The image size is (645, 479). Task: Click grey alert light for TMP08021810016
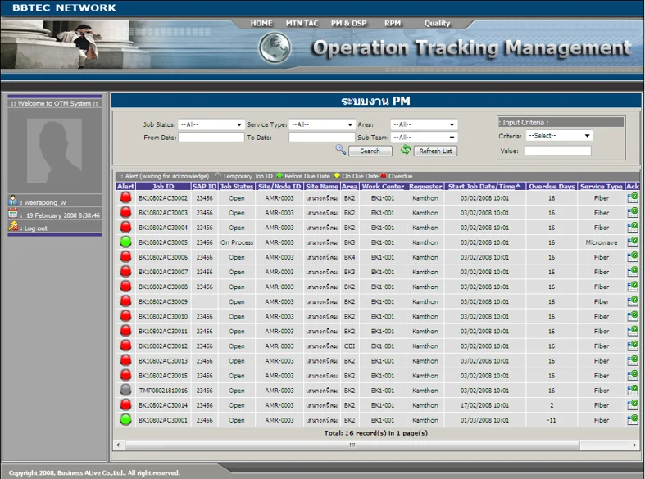tap(125, 391)
